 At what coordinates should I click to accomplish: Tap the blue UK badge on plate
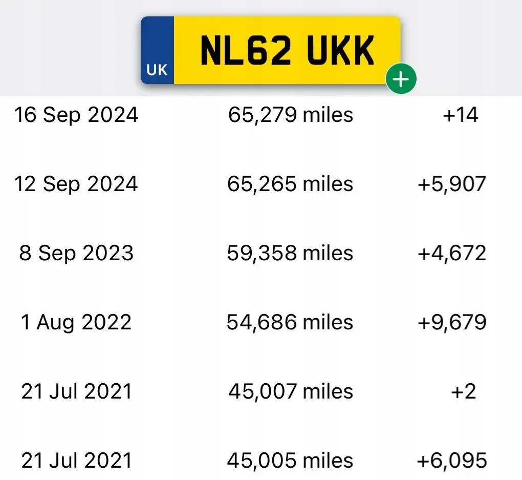tap(157, 50)
